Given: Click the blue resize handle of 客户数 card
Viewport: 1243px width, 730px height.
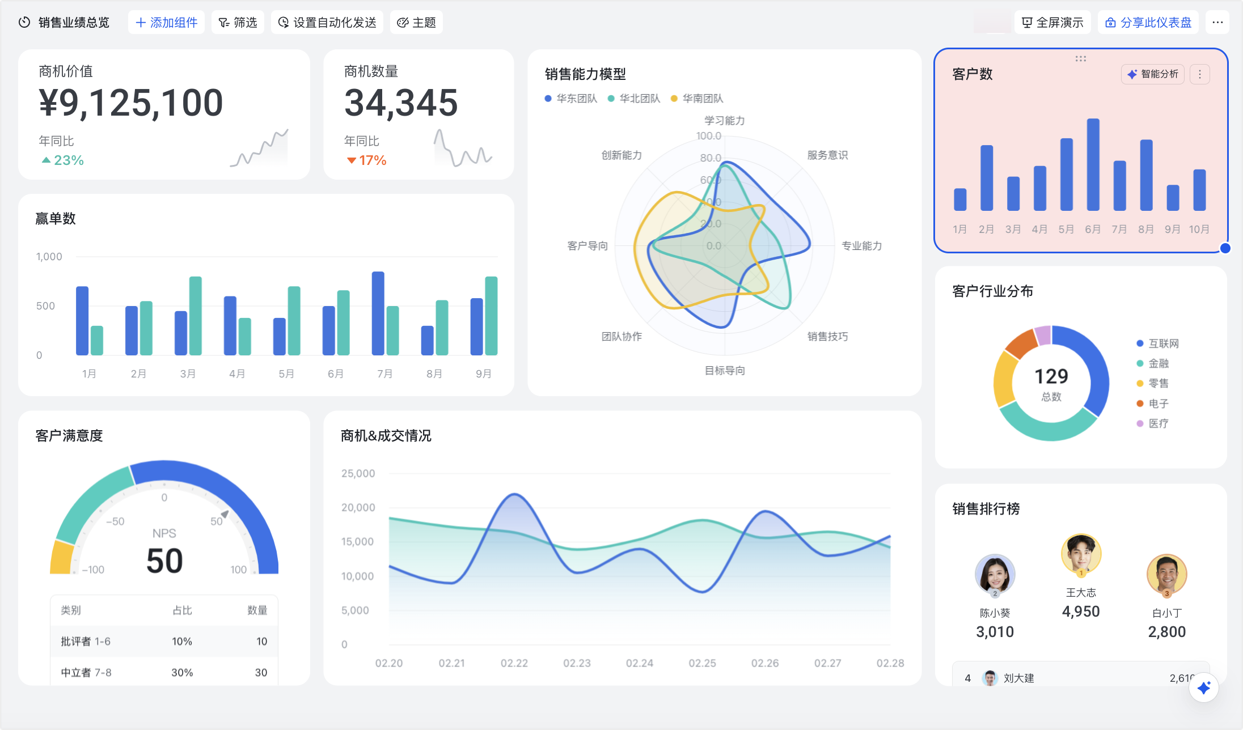Looking at the screenshot, I should 1225,248.
